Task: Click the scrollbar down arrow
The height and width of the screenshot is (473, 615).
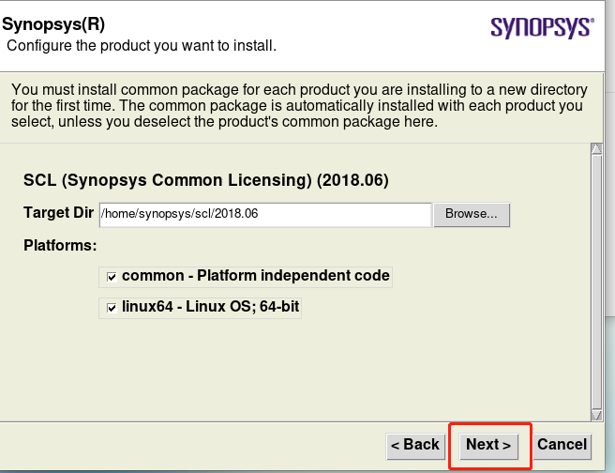Action: coord(596,416)
